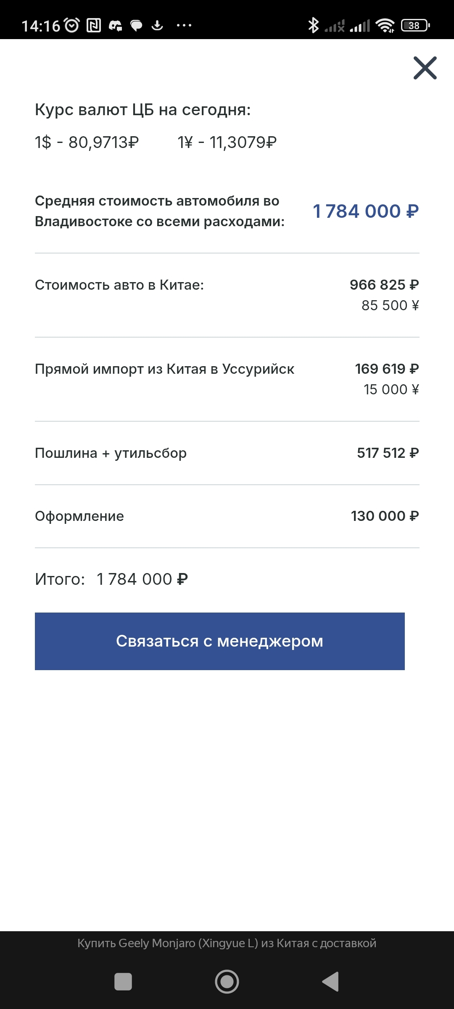
Task: Tap the Пошлина + утильсбор row label
Action: click(111, 453)
